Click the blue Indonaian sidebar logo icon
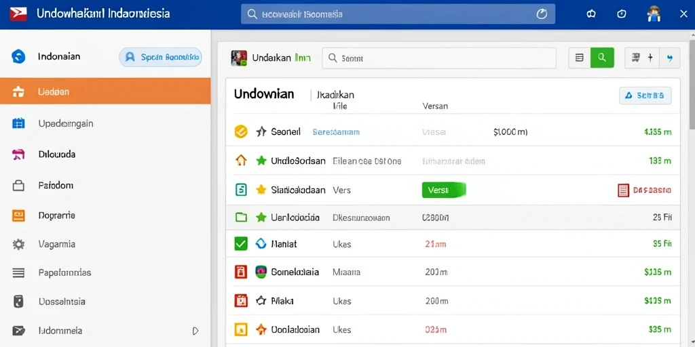The width and height of the screenshot is (695, 347). 18,57
